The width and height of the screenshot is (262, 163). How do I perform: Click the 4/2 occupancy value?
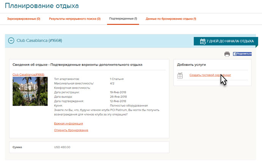[x=112, y=83]
